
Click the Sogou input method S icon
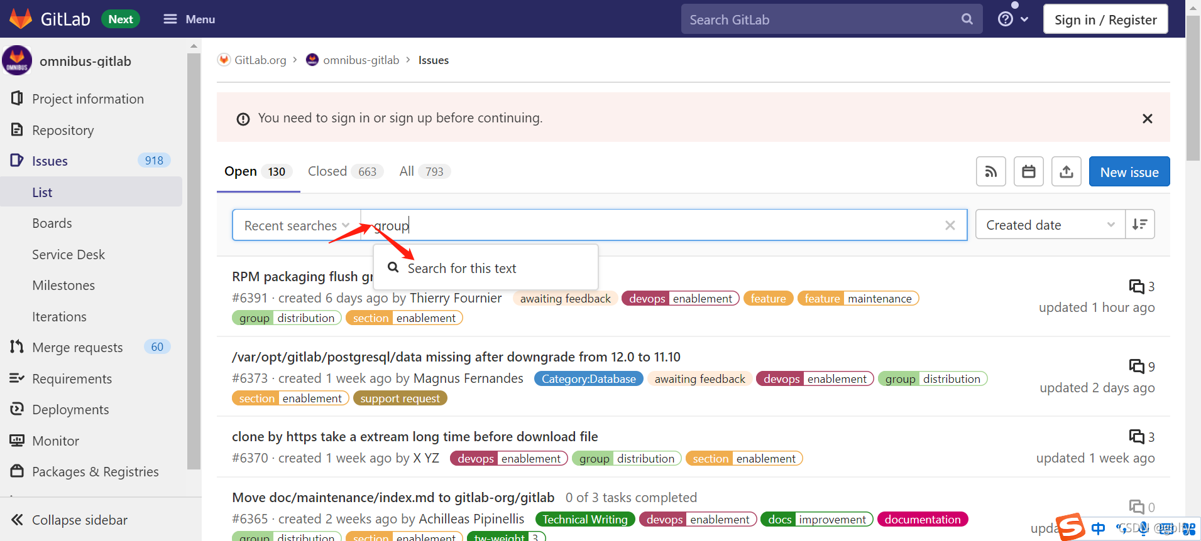[x=1070, y=527]
